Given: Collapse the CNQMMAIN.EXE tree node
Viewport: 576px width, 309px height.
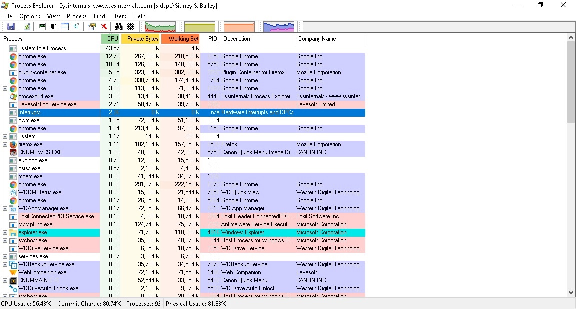Looking at the screenshot, I should 5,280.
